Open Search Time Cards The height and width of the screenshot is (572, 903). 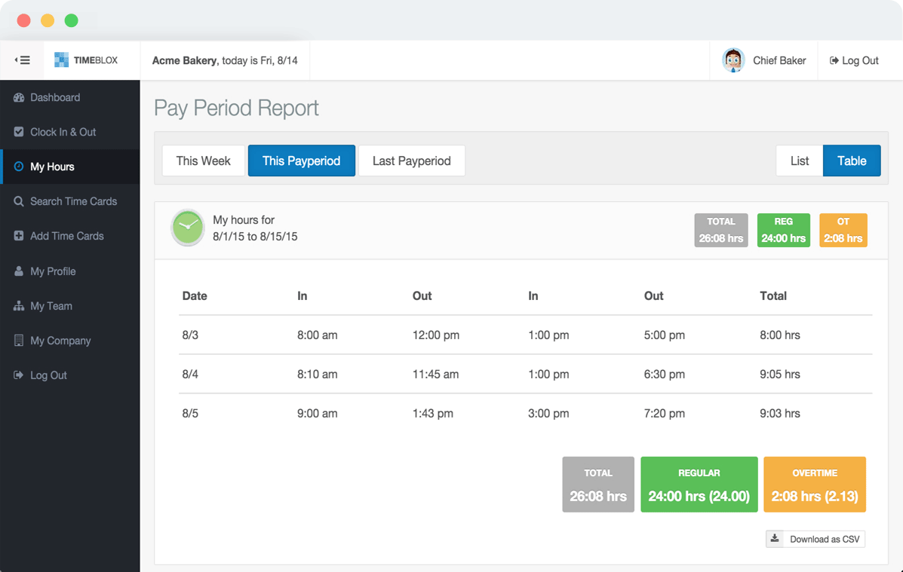[73, 201]
